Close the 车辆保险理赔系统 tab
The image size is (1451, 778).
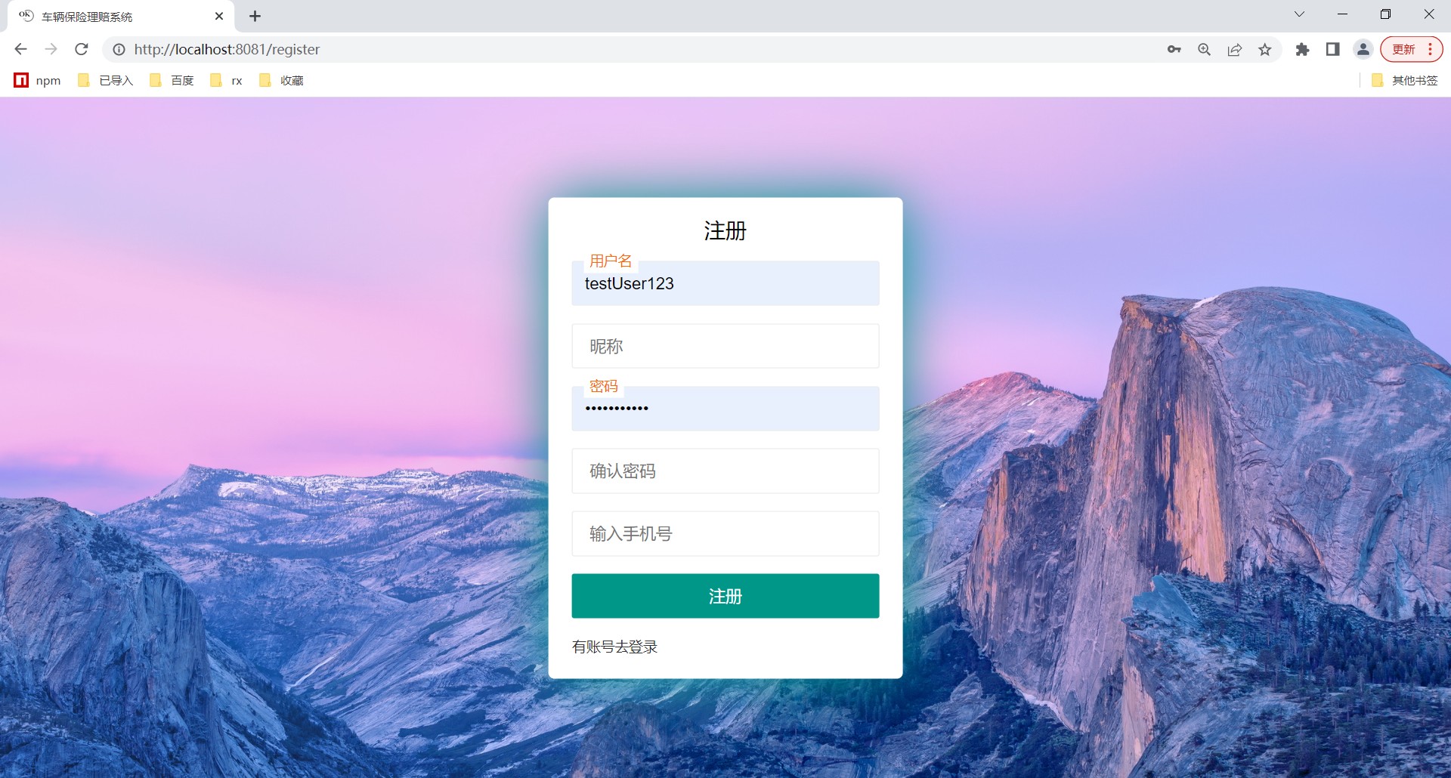[219, 16]
